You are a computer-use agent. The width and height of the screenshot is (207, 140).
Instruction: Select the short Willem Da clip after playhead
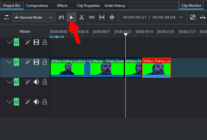click(x=133, y=68)
